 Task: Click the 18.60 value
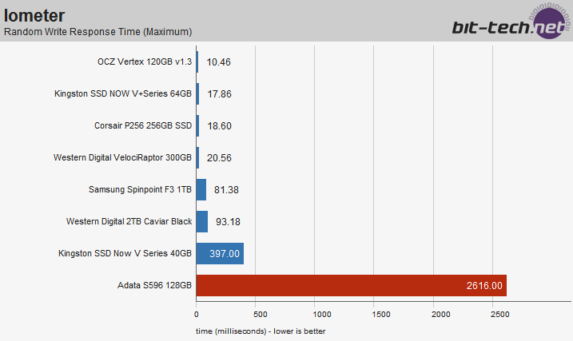coord(219,126)
